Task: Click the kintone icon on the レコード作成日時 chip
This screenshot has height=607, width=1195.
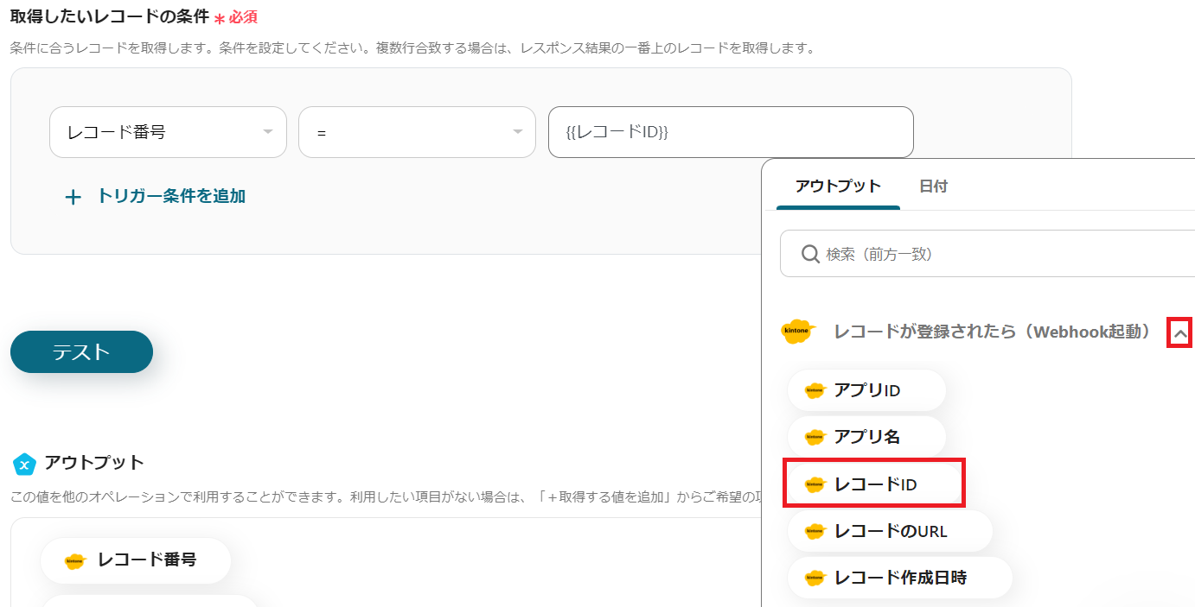Action: click(815, 578)
